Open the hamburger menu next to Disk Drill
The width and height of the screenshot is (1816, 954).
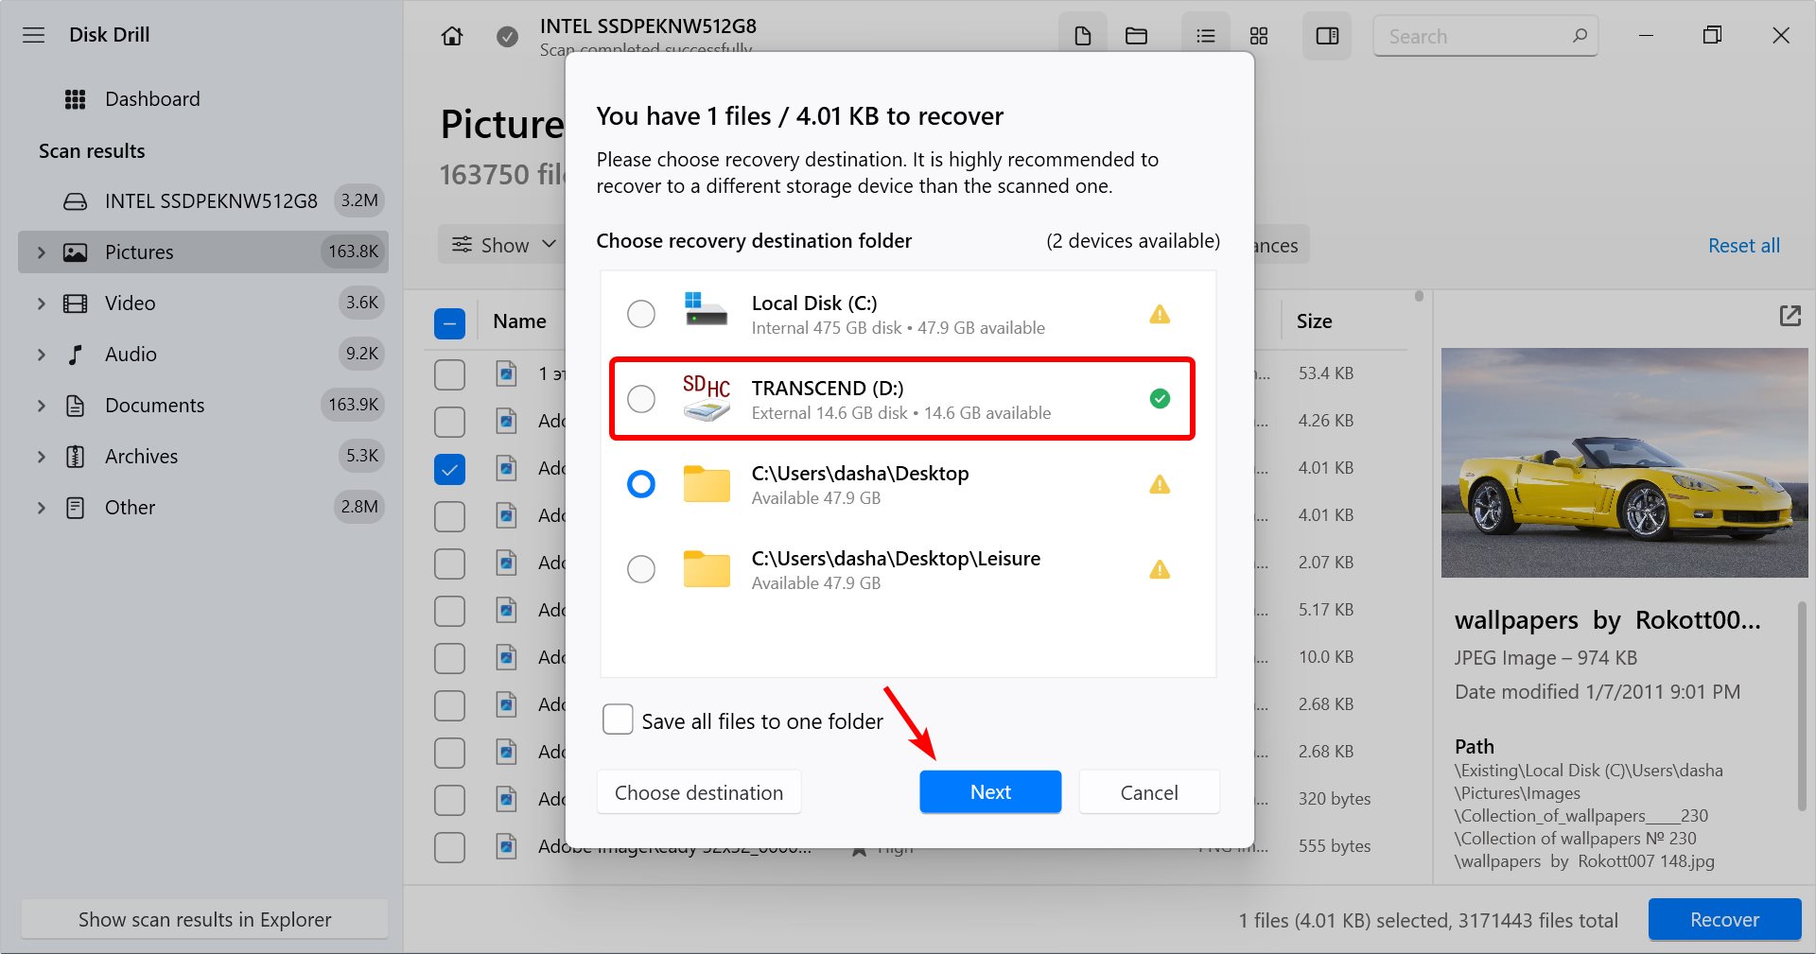pos(34,35)
